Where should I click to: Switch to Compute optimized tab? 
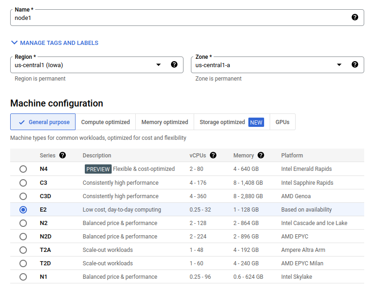pos(105,122)
